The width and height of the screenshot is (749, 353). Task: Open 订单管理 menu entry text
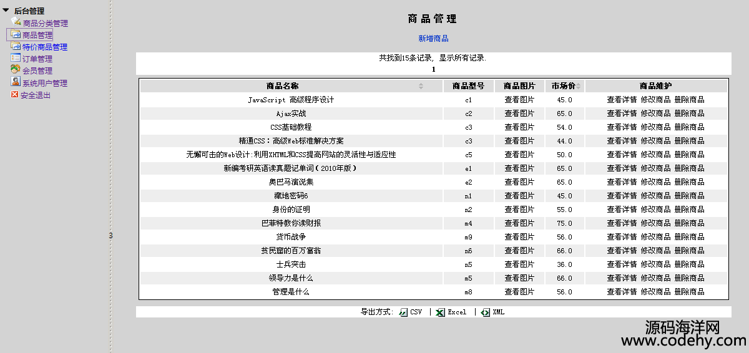37,59
